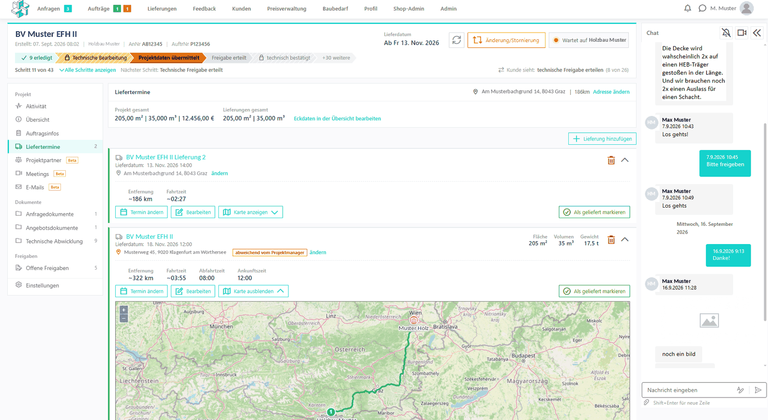Select Projektpartner in sidebar
Image resolution: width=768 pixels, height=420 pixels.
(x=55, y=160)
